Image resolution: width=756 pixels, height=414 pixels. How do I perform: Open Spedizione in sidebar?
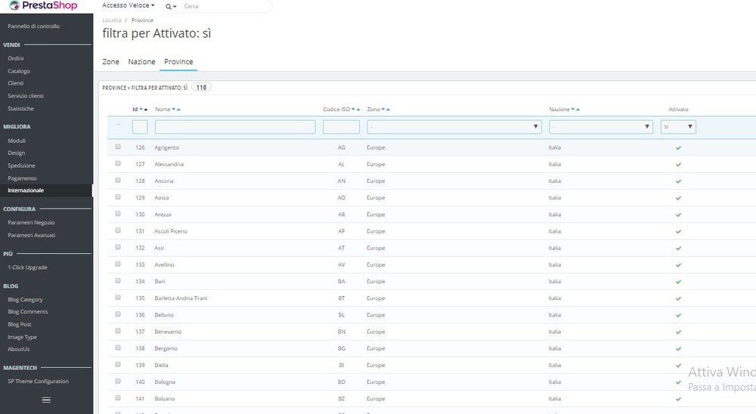point(21,165)
